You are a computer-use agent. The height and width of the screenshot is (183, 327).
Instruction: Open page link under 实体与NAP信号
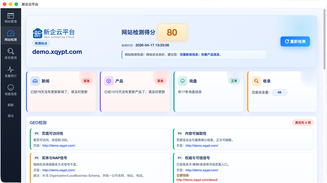pos(59,170)
